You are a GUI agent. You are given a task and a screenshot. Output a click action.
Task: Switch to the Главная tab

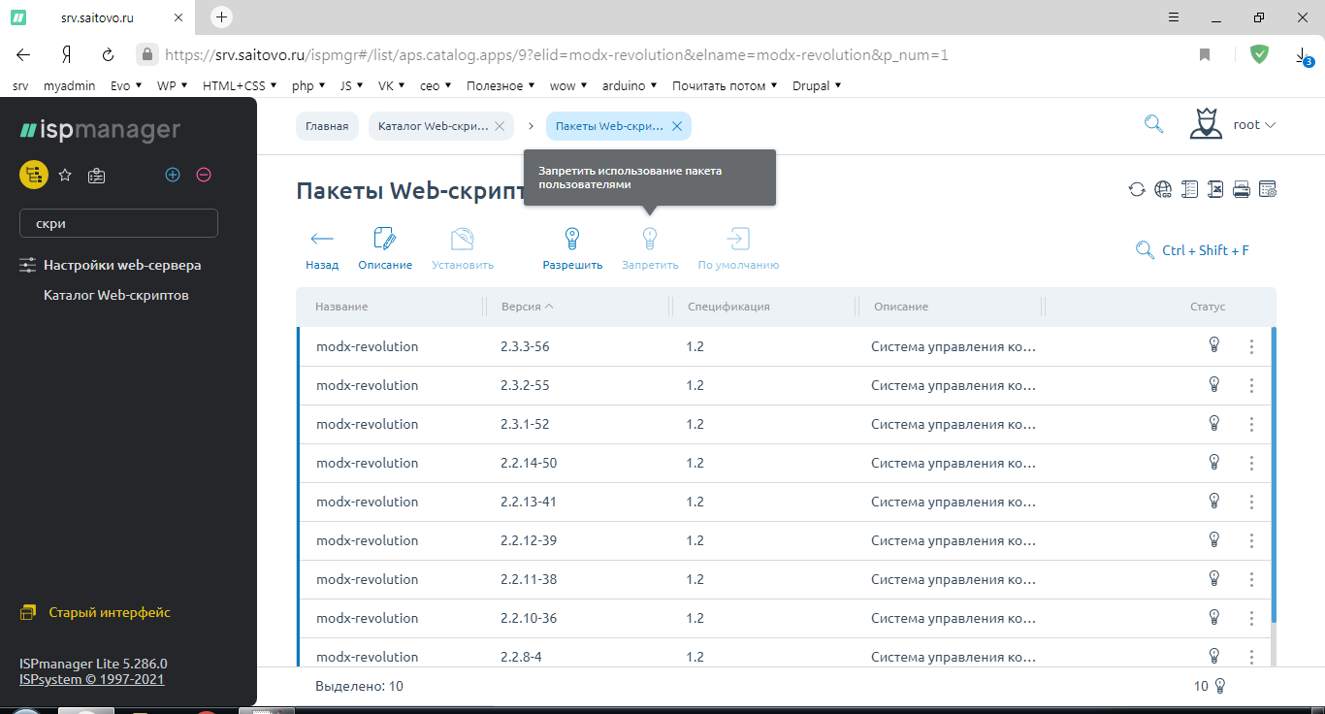tap(327, 126)
